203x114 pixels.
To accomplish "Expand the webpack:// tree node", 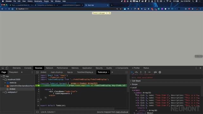I will (x=3, y=92).
